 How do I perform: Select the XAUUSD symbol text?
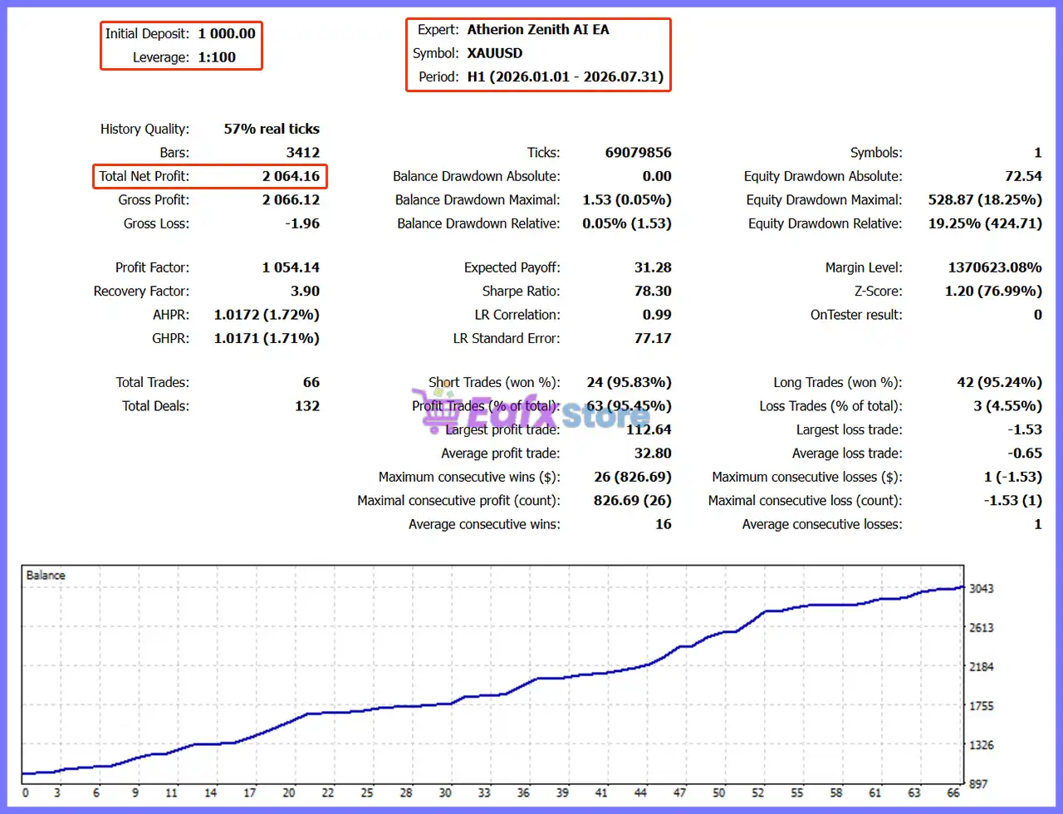pyautogui.click(x=495, y=53)
